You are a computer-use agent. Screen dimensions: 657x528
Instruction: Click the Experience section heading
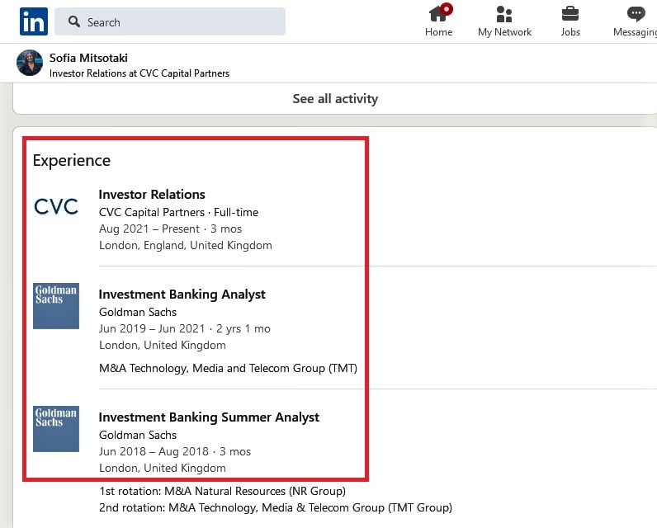[x=72, y=160]
